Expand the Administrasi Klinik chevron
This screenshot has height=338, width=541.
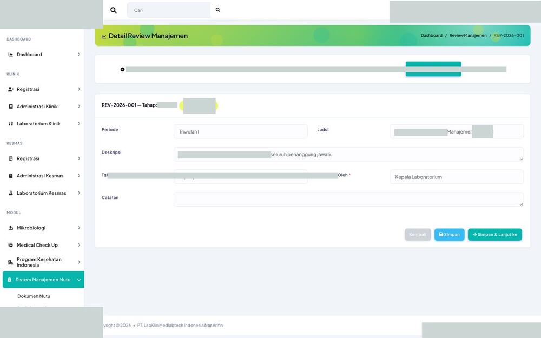(x=79, y=107)
